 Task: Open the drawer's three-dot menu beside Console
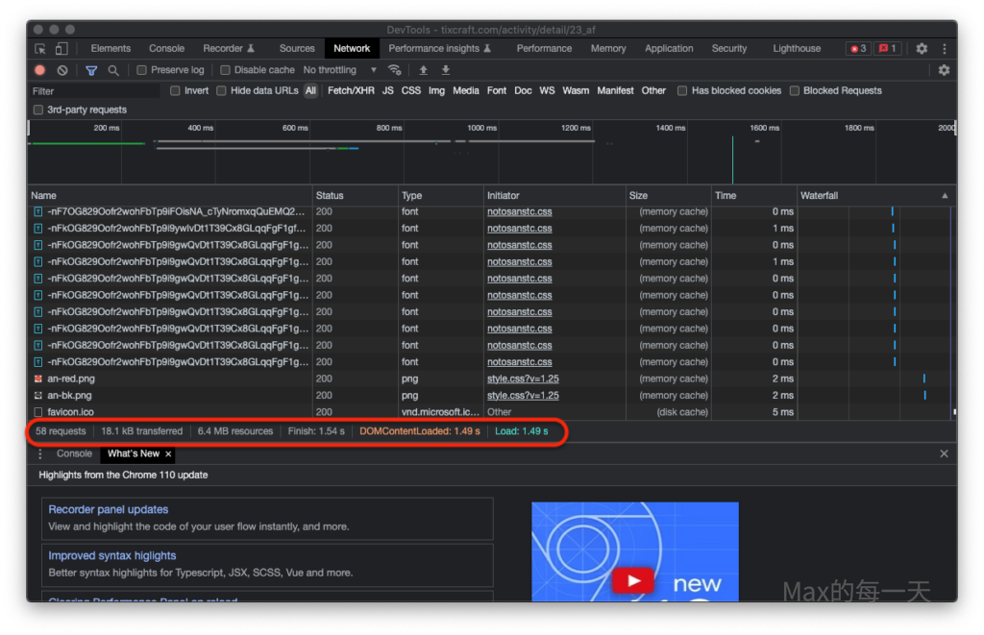coord(40,454)
